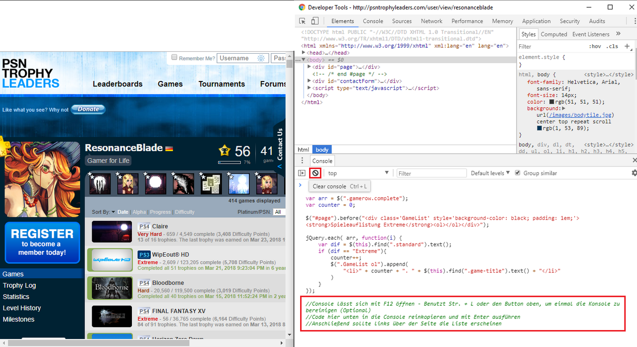
Task: Show the console sidebar icon
Action: tap(302, 173)
